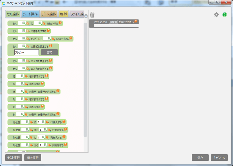Click help icon on 書式を設定する block
This screenshot has width=233, height=166.
51,46
